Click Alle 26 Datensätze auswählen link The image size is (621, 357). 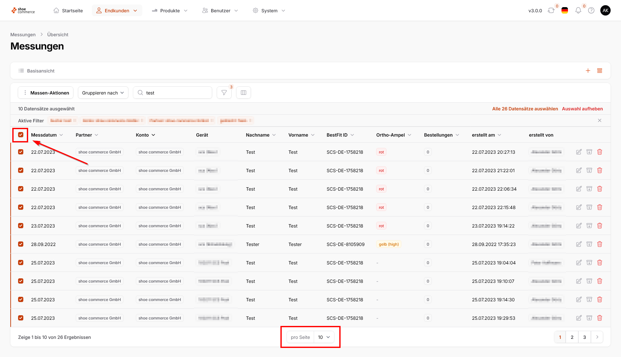pos(525,109)
